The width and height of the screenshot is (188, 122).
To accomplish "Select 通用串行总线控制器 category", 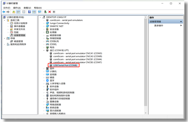I will pos(60,98).
